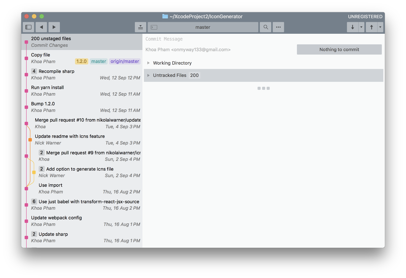
Task: Click the Nothing to commit button
Action: tap(339, 50)
